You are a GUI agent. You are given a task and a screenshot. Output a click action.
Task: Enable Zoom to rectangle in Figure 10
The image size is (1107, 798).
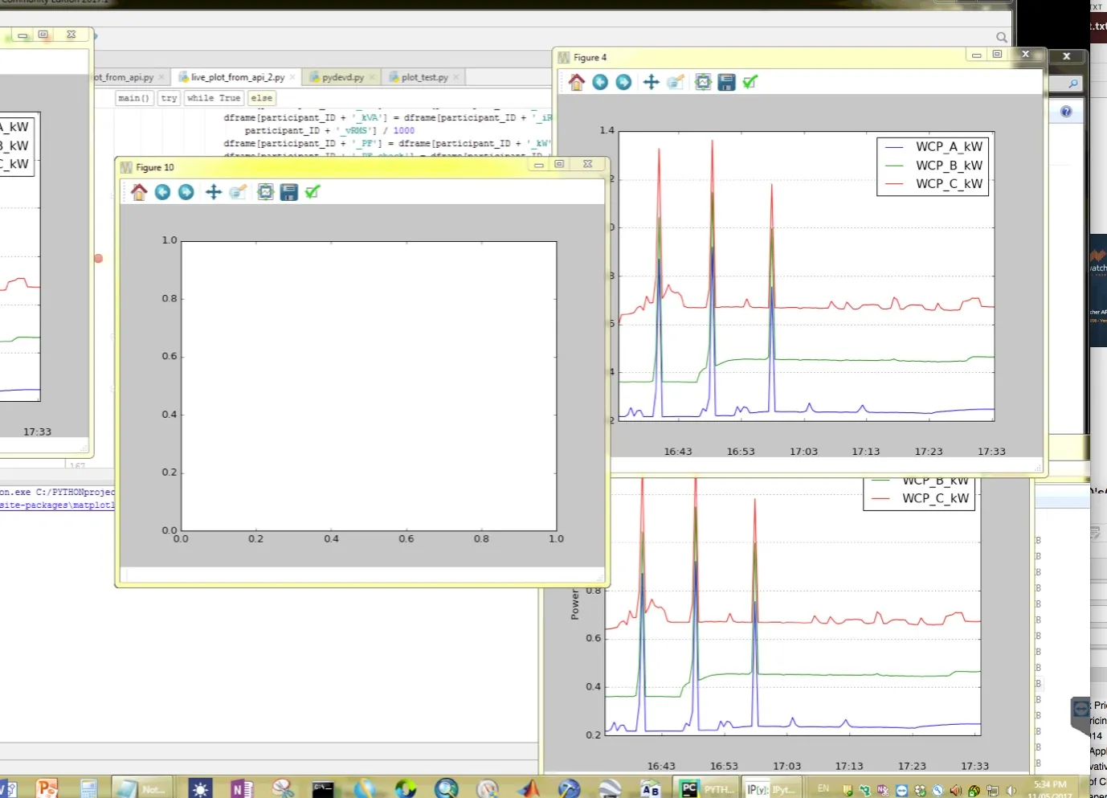coord(238,192)
